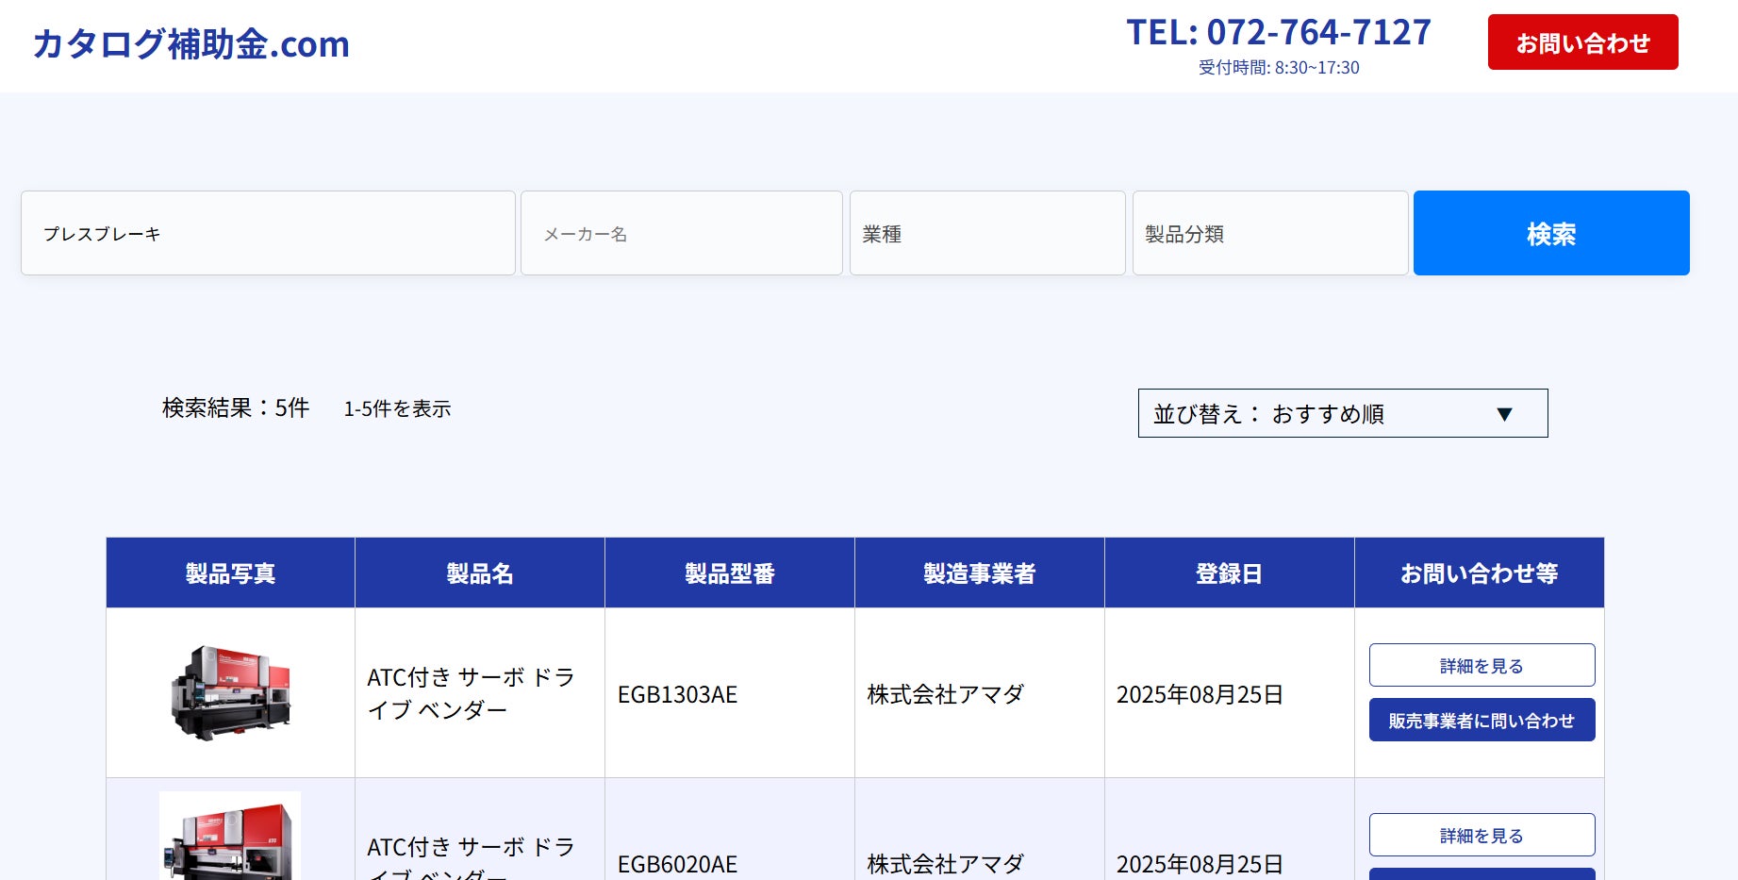Click the 製品写真 column header

tap(230, 573)
